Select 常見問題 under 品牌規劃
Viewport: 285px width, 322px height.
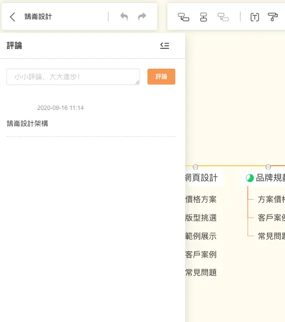point(271,236)
